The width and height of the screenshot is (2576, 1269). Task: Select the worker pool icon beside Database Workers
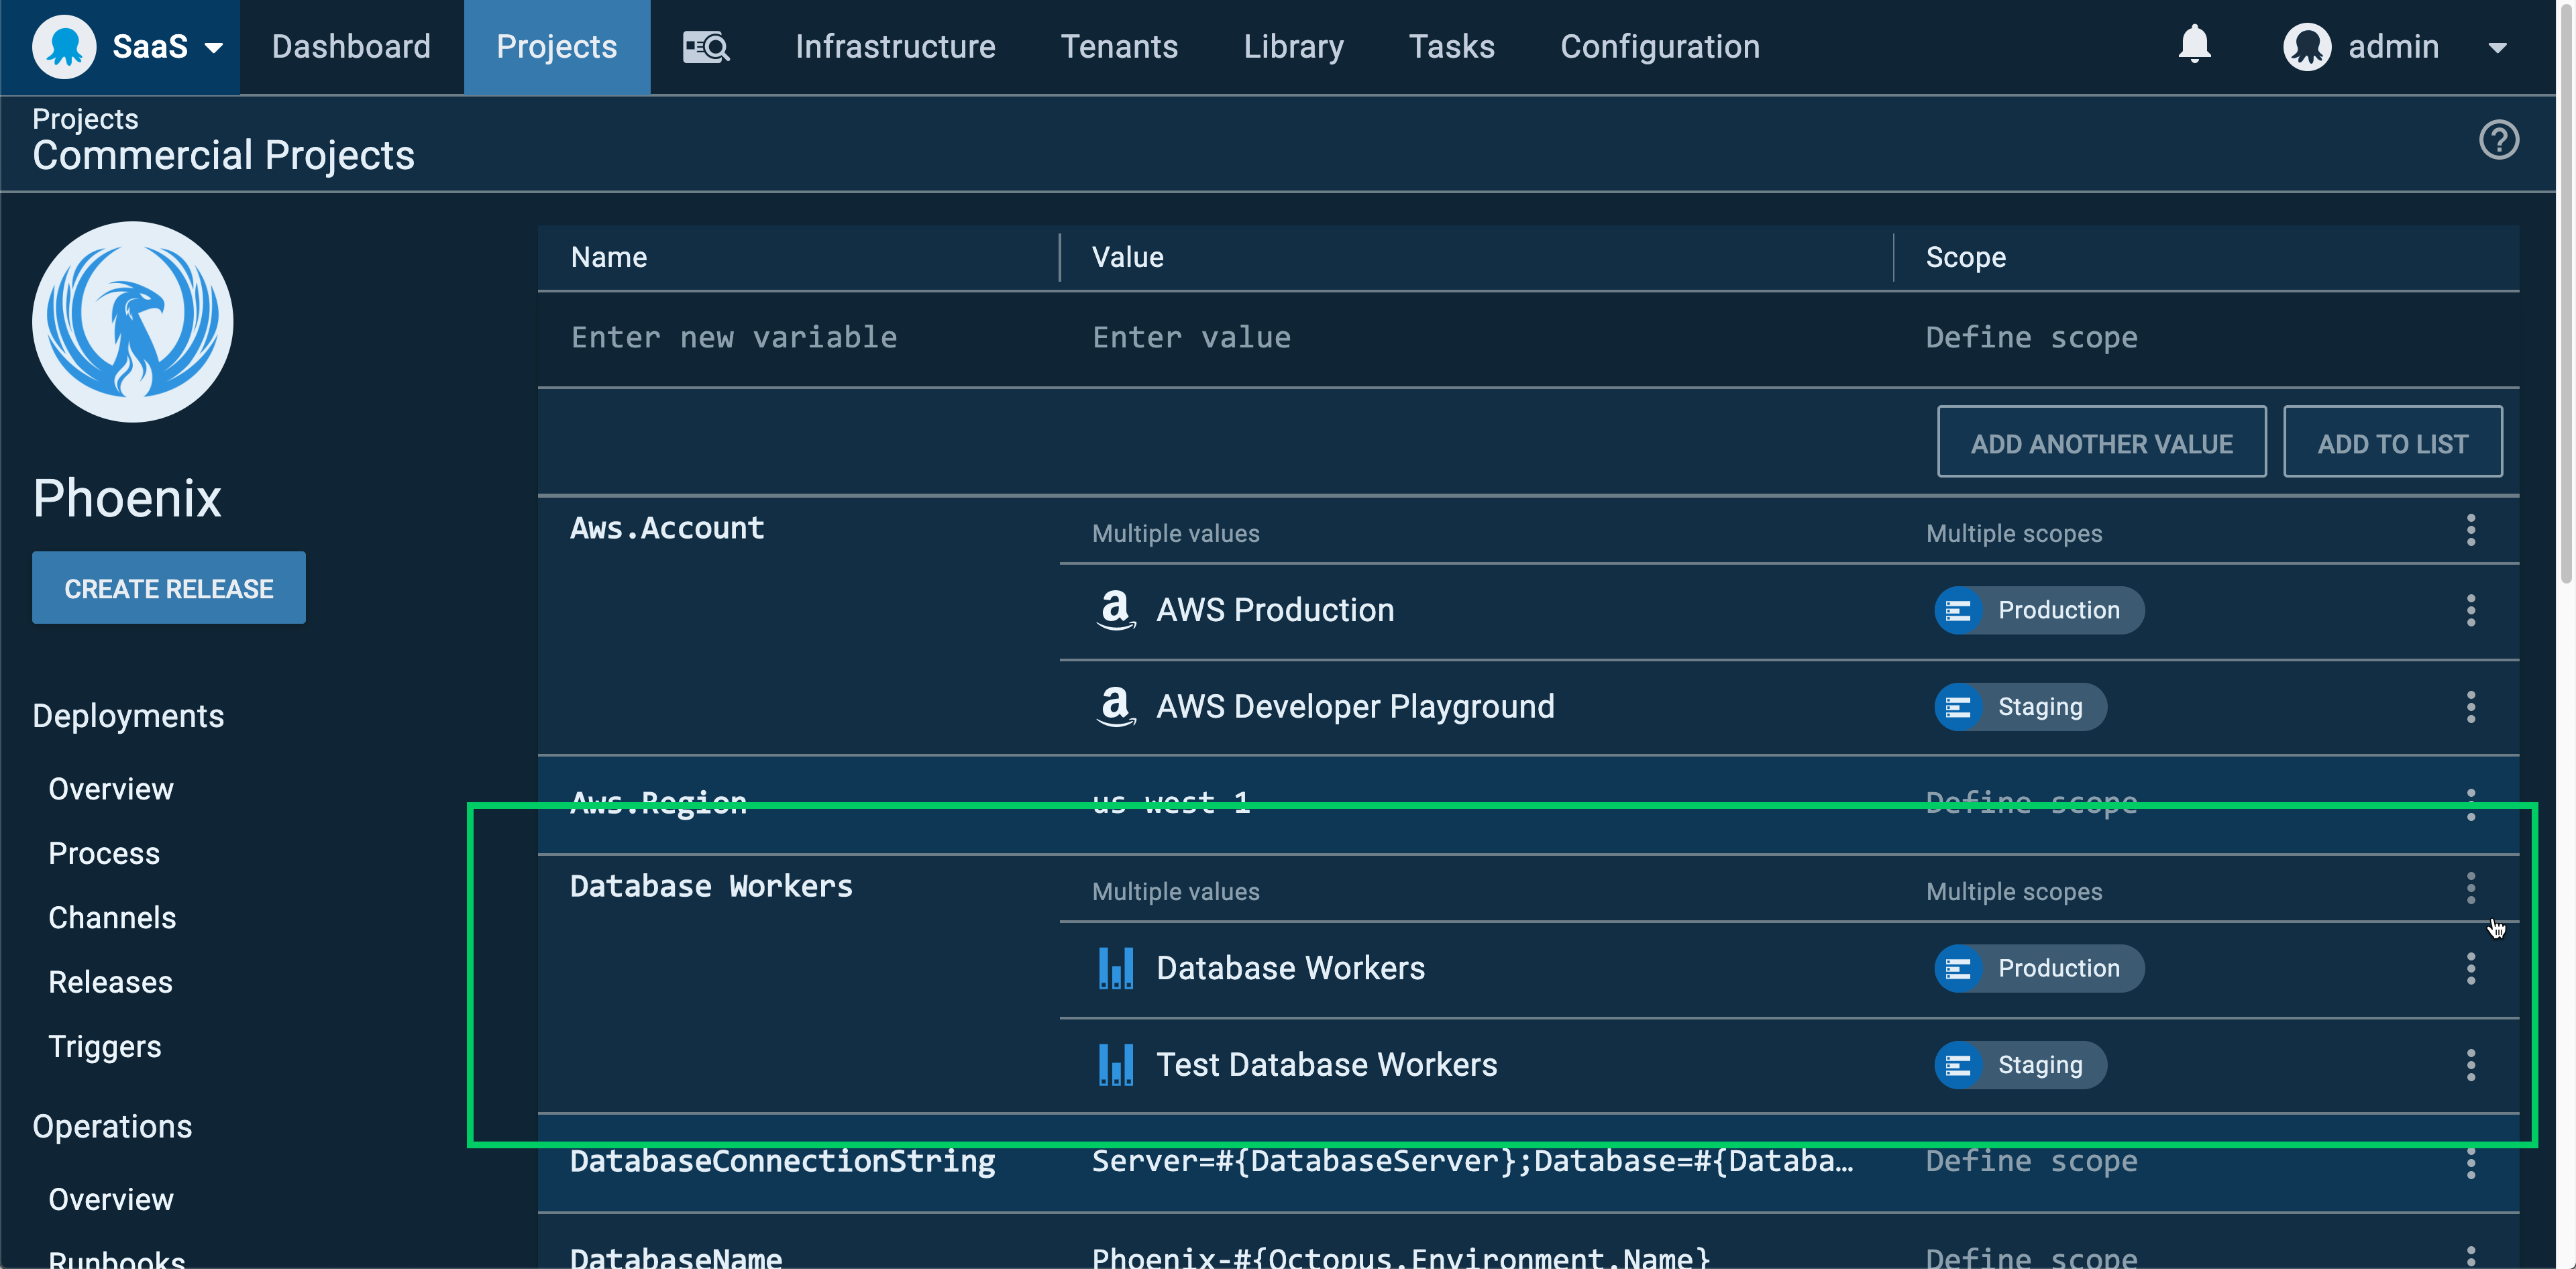(1116, 967)
